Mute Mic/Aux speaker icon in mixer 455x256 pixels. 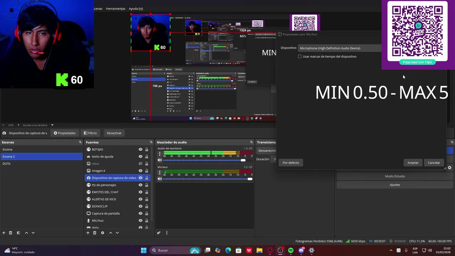click(x=160, y=179)
